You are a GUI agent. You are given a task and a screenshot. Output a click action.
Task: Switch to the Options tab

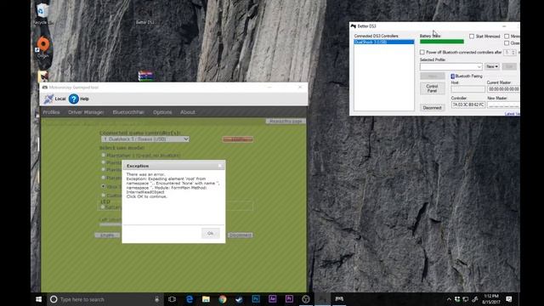(x=162, y=112)
